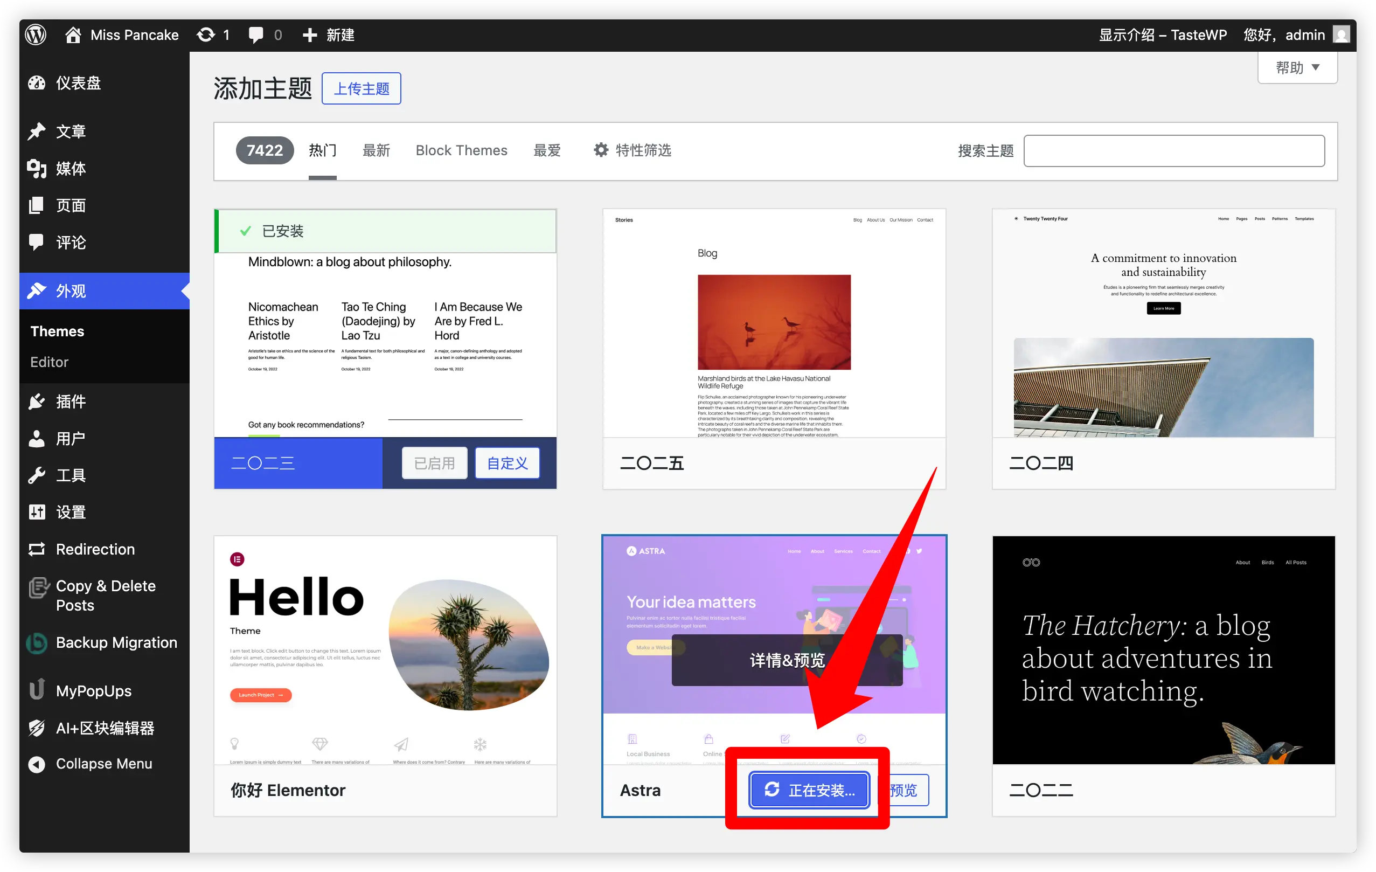Open comments bubble icon in admin bar
Viewport: 1376px width, 872px height.
(256, 35)
